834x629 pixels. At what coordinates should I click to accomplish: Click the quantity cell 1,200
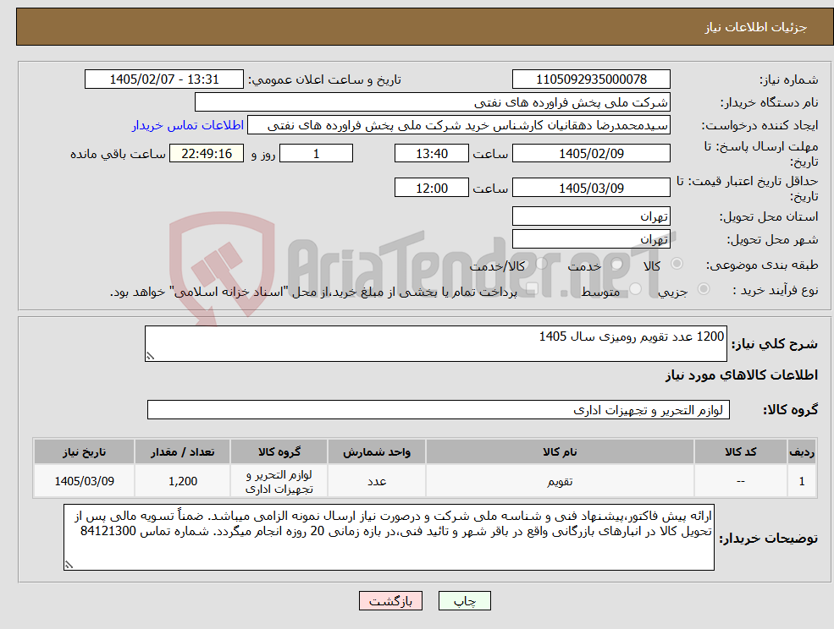182,481
